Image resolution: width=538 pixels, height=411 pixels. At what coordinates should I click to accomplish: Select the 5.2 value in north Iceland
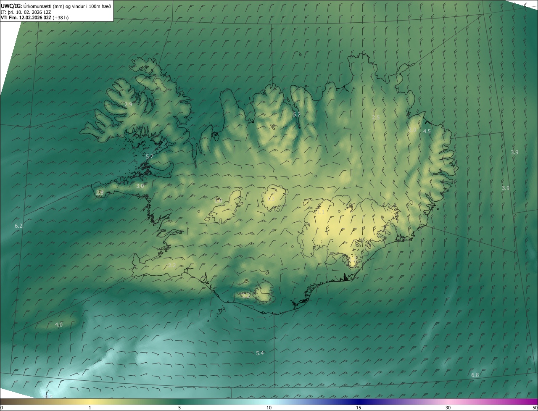point(297,114)
